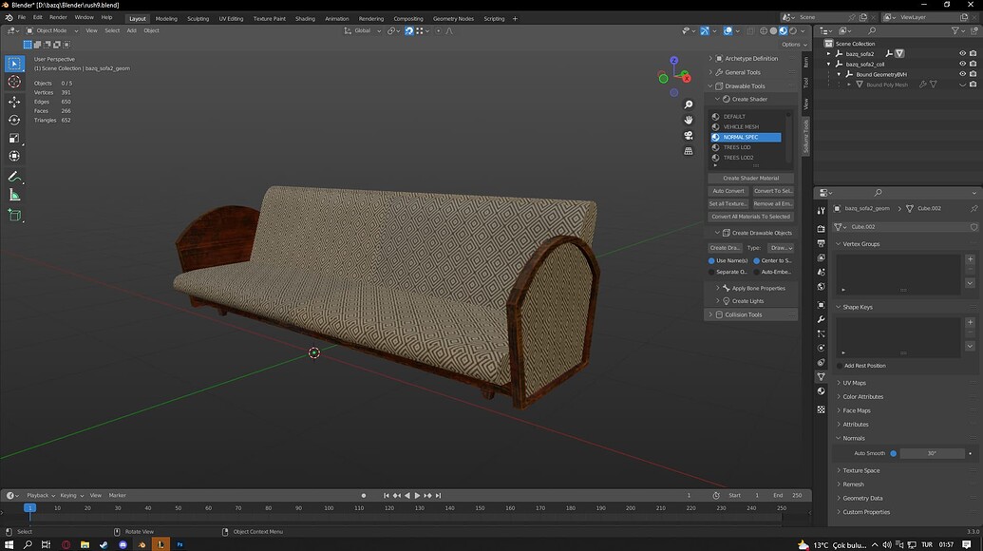The width and height of the screenshot is (983, 551).
Task: Hide bazq_sofa2 using its eye toggle
Action: click(x=962, y=53)
